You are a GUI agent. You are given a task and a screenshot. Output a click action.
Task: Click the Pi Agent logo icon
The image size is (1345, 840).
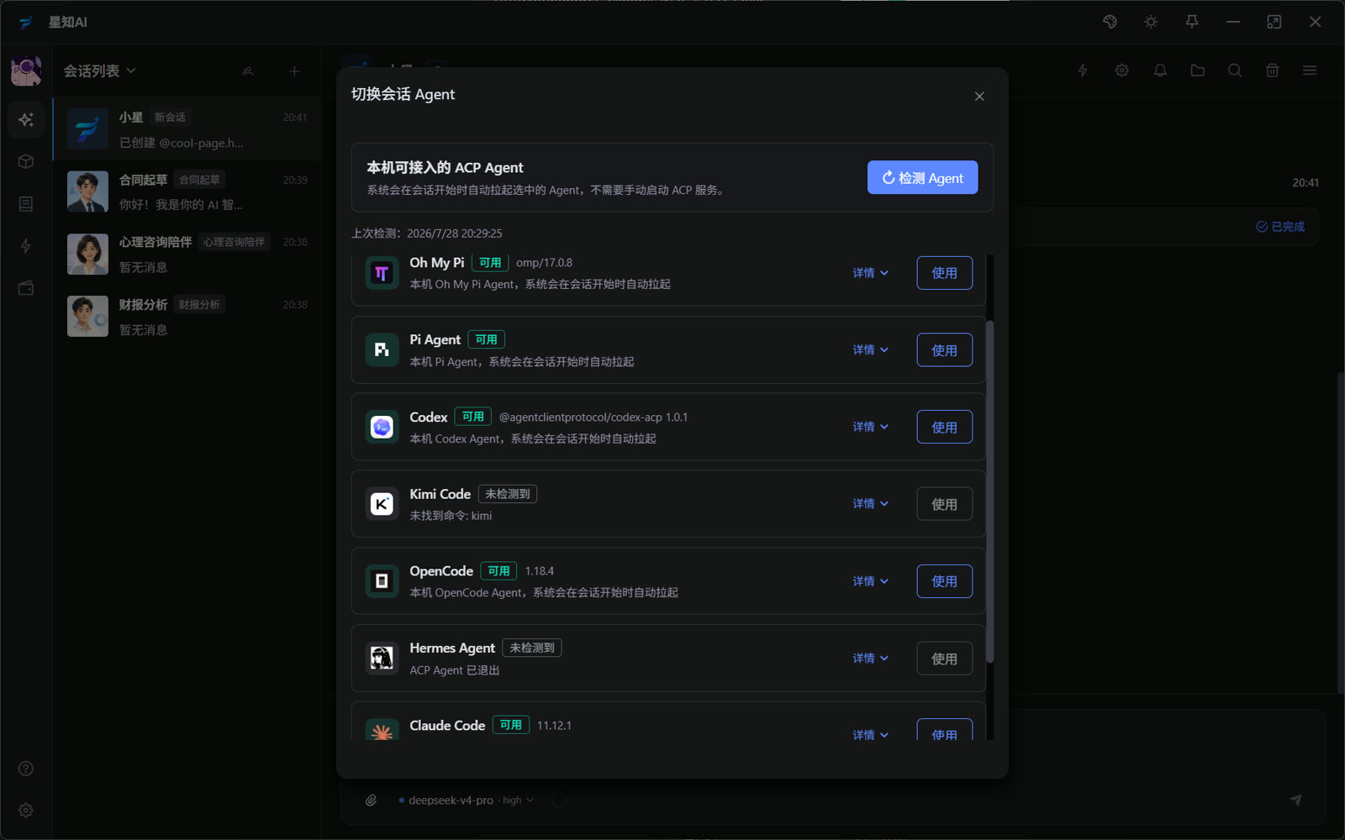pos(382,350)
